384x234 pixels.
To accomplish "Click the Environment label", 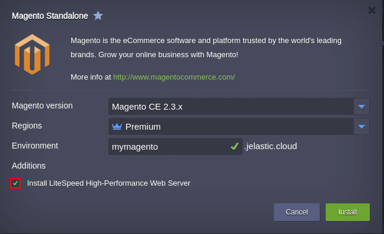I will coord(35,146).
